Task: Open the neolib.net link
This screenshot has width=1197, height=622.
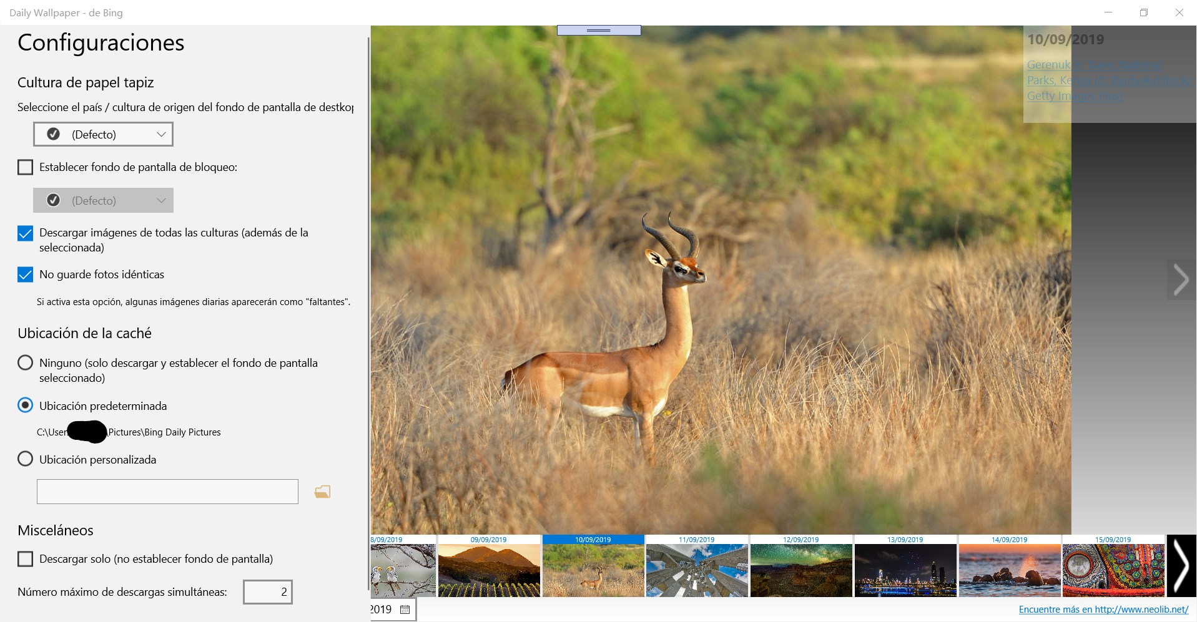Action: (1103, 610)
